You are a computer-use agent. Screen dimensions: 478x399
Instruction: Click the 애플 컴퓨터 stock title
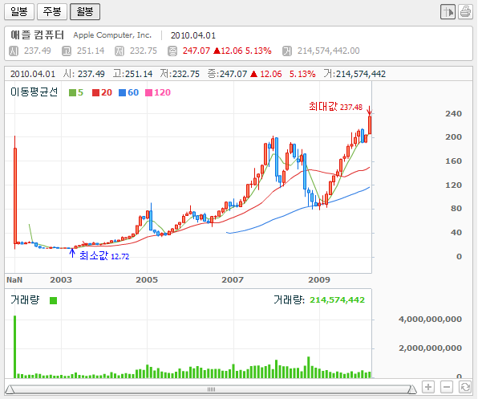(37, 35)
